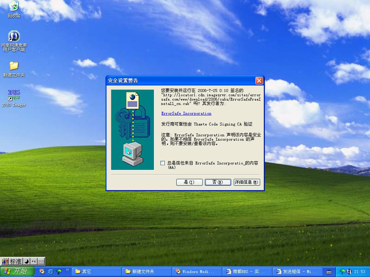Click the 是(Y) button in the security warning
Viewport: 370px width, 277px height.
coord(189,182)
